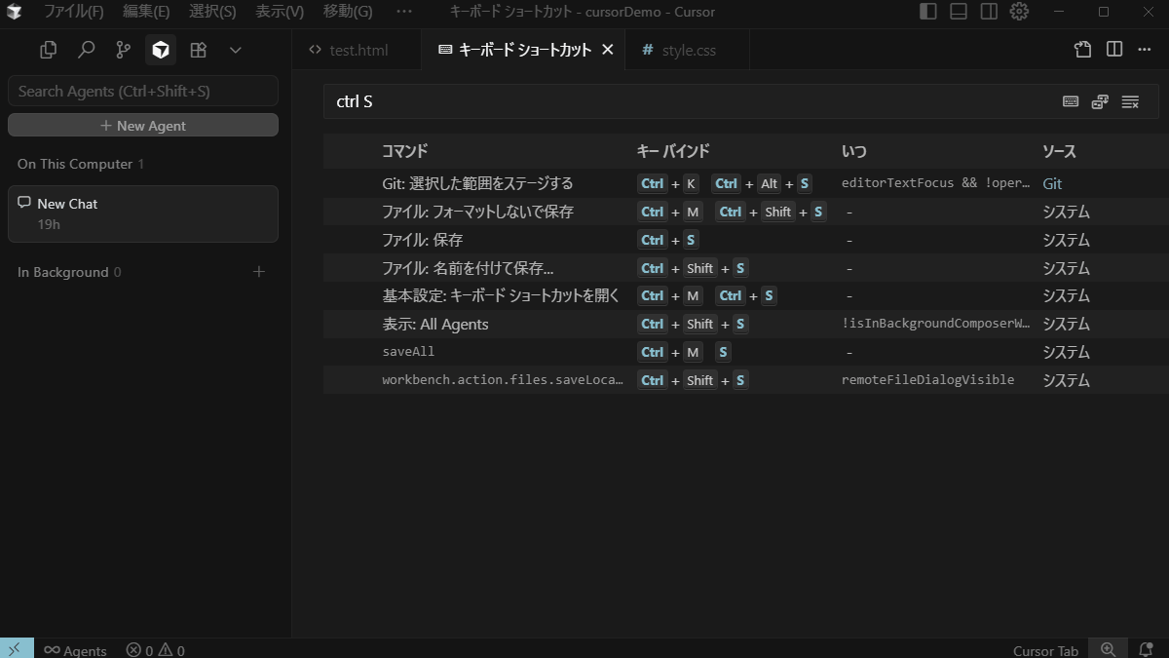Open errors and warnings status indicator
The image size is (1169, 658).
coord(155,650)
